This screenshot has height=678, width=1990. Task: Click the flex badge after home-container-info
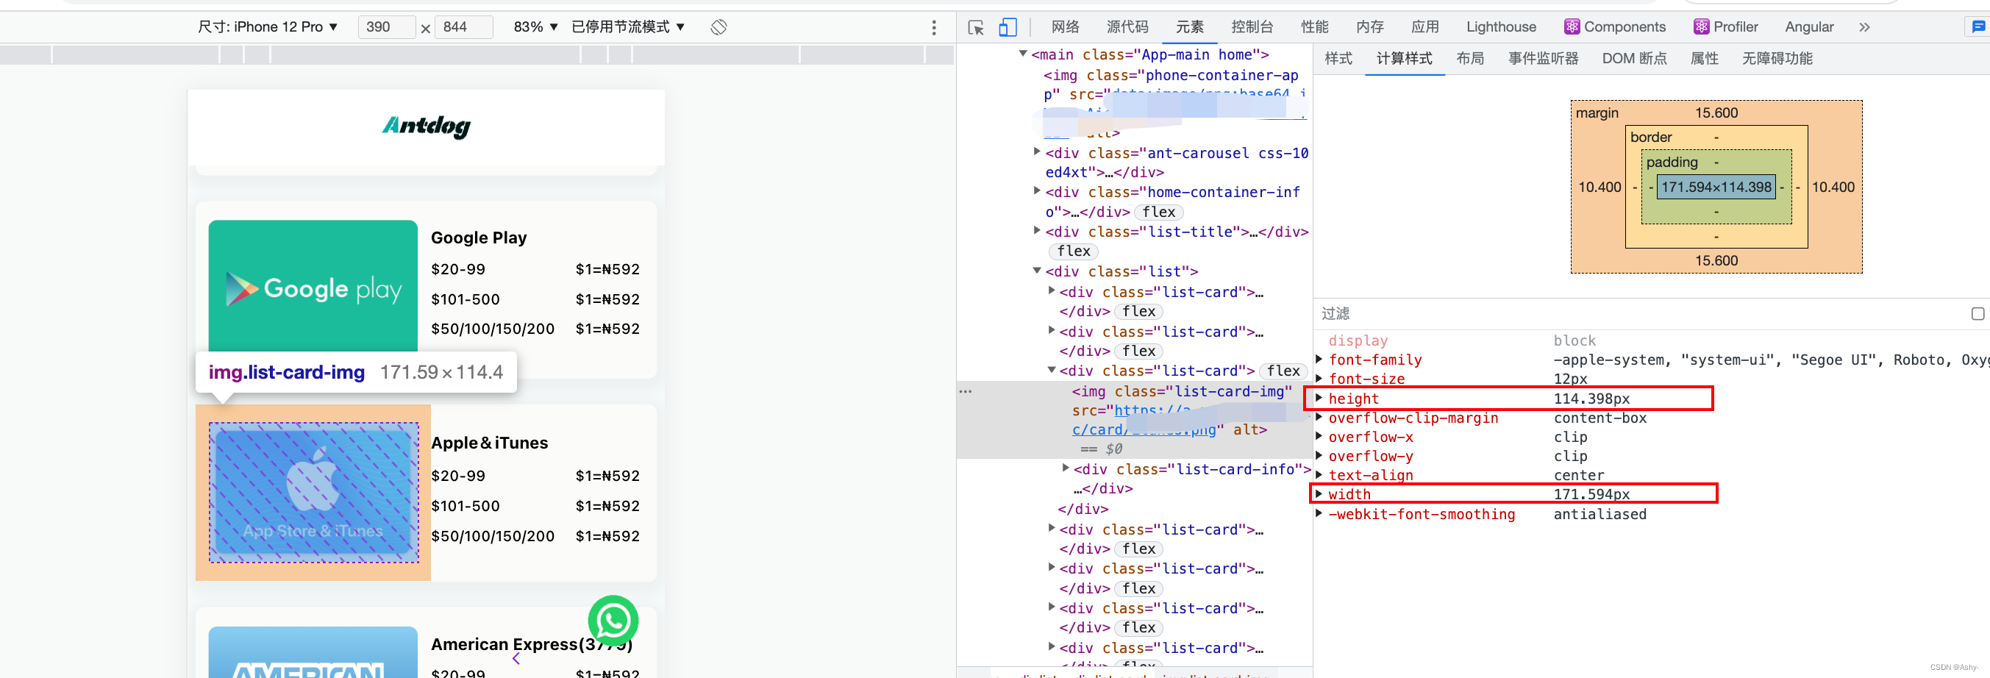(1159, 212)
